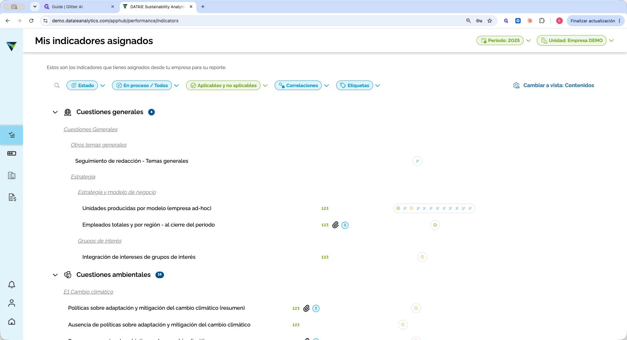Viewport: 627px width, 340px height.
Task: Open the assigned indicators checklist sidebar icon
Action: coord(12,135)
